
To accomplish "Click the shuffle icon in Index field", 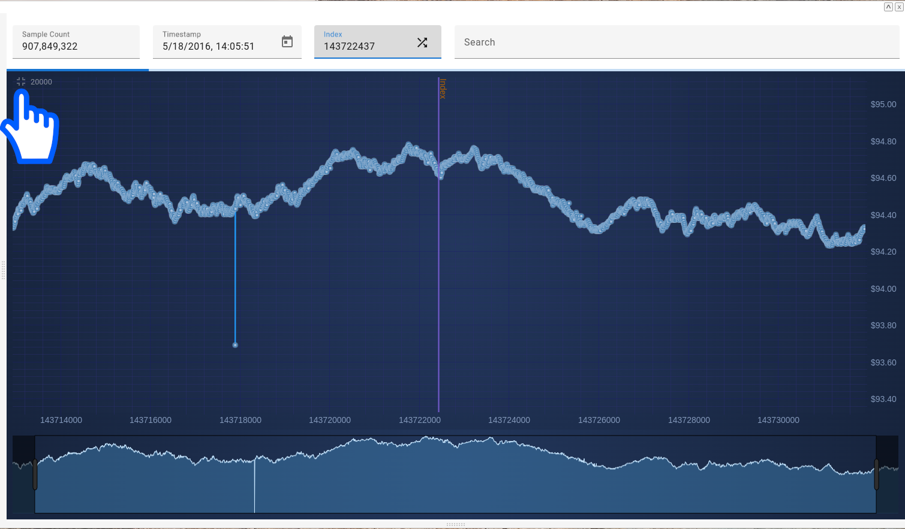I will click(422, 43).
